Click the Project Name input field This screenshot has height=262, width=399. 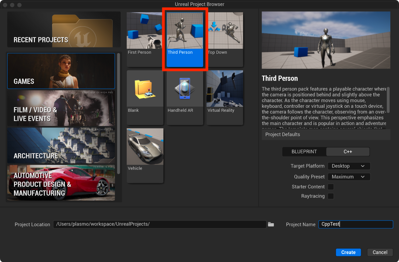click(355, 224)
